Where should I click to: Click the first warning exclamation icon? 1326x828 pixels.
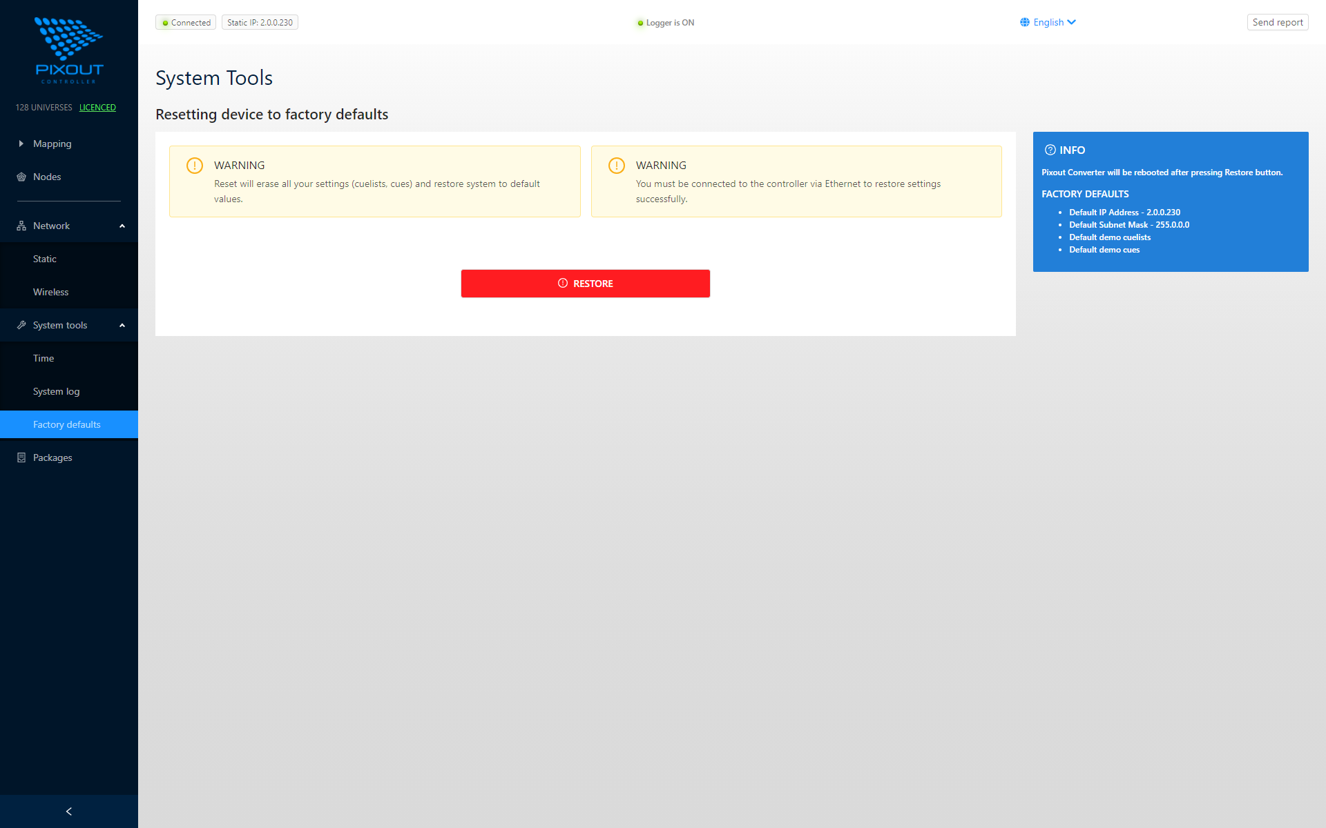195,166
